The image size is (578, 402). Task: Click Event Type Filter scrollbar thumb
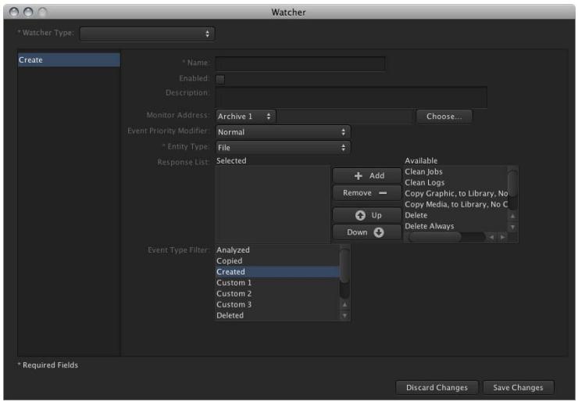click(344, 266)
